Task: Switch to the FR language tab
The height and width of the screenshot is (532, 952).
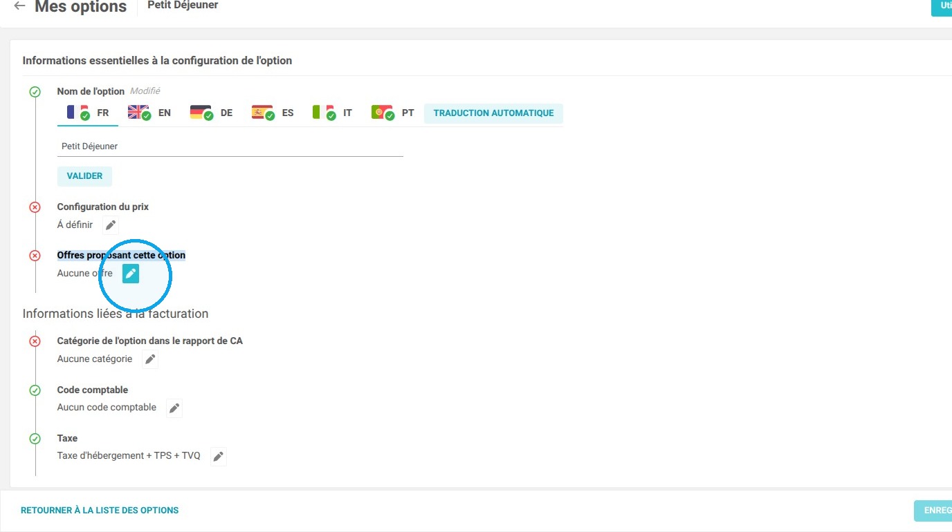Action: [x=88, y=113]
